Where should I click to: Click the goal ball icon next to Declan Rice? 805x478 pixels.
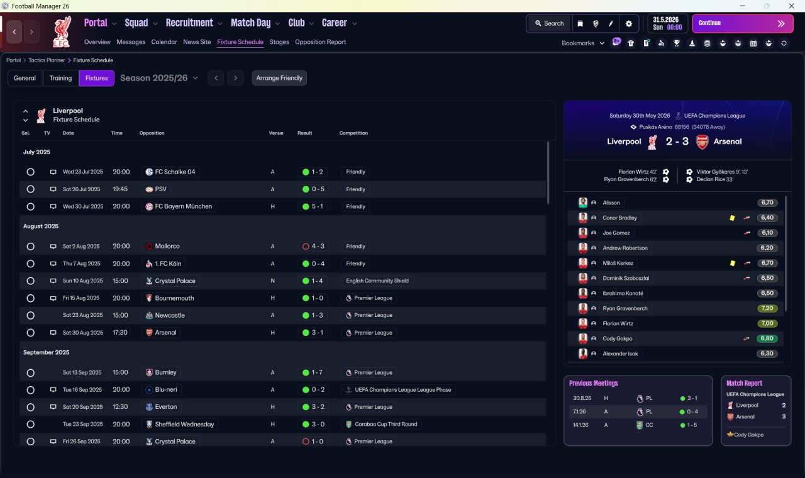(x=689, y=180)
